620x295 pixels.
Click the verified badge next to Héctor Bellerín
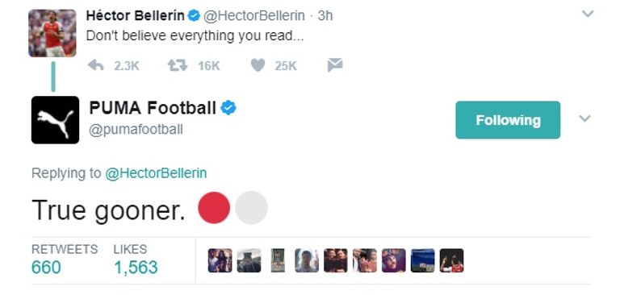click(194, 16)
